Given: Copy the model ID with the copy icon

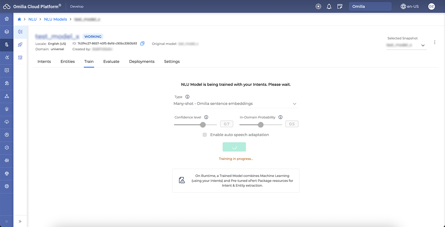Looking at the screenshot, I should click(142, 44).
